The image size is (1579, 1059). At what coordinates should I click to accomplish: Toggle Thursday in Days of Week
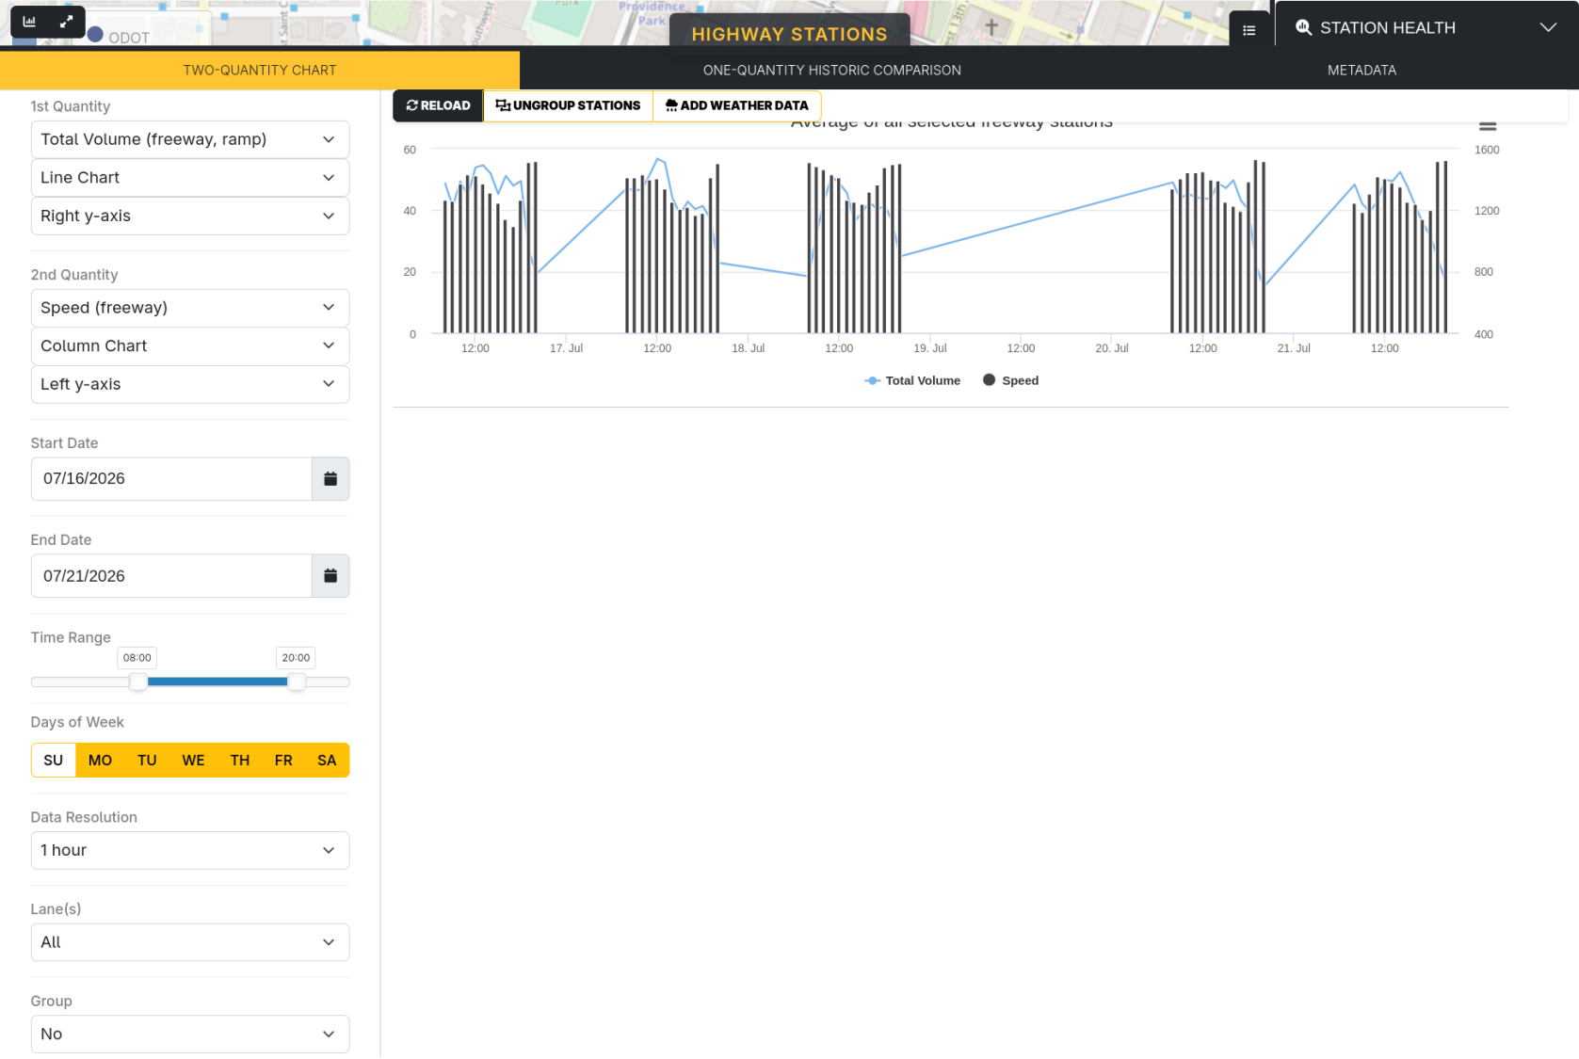pos(240,761)
